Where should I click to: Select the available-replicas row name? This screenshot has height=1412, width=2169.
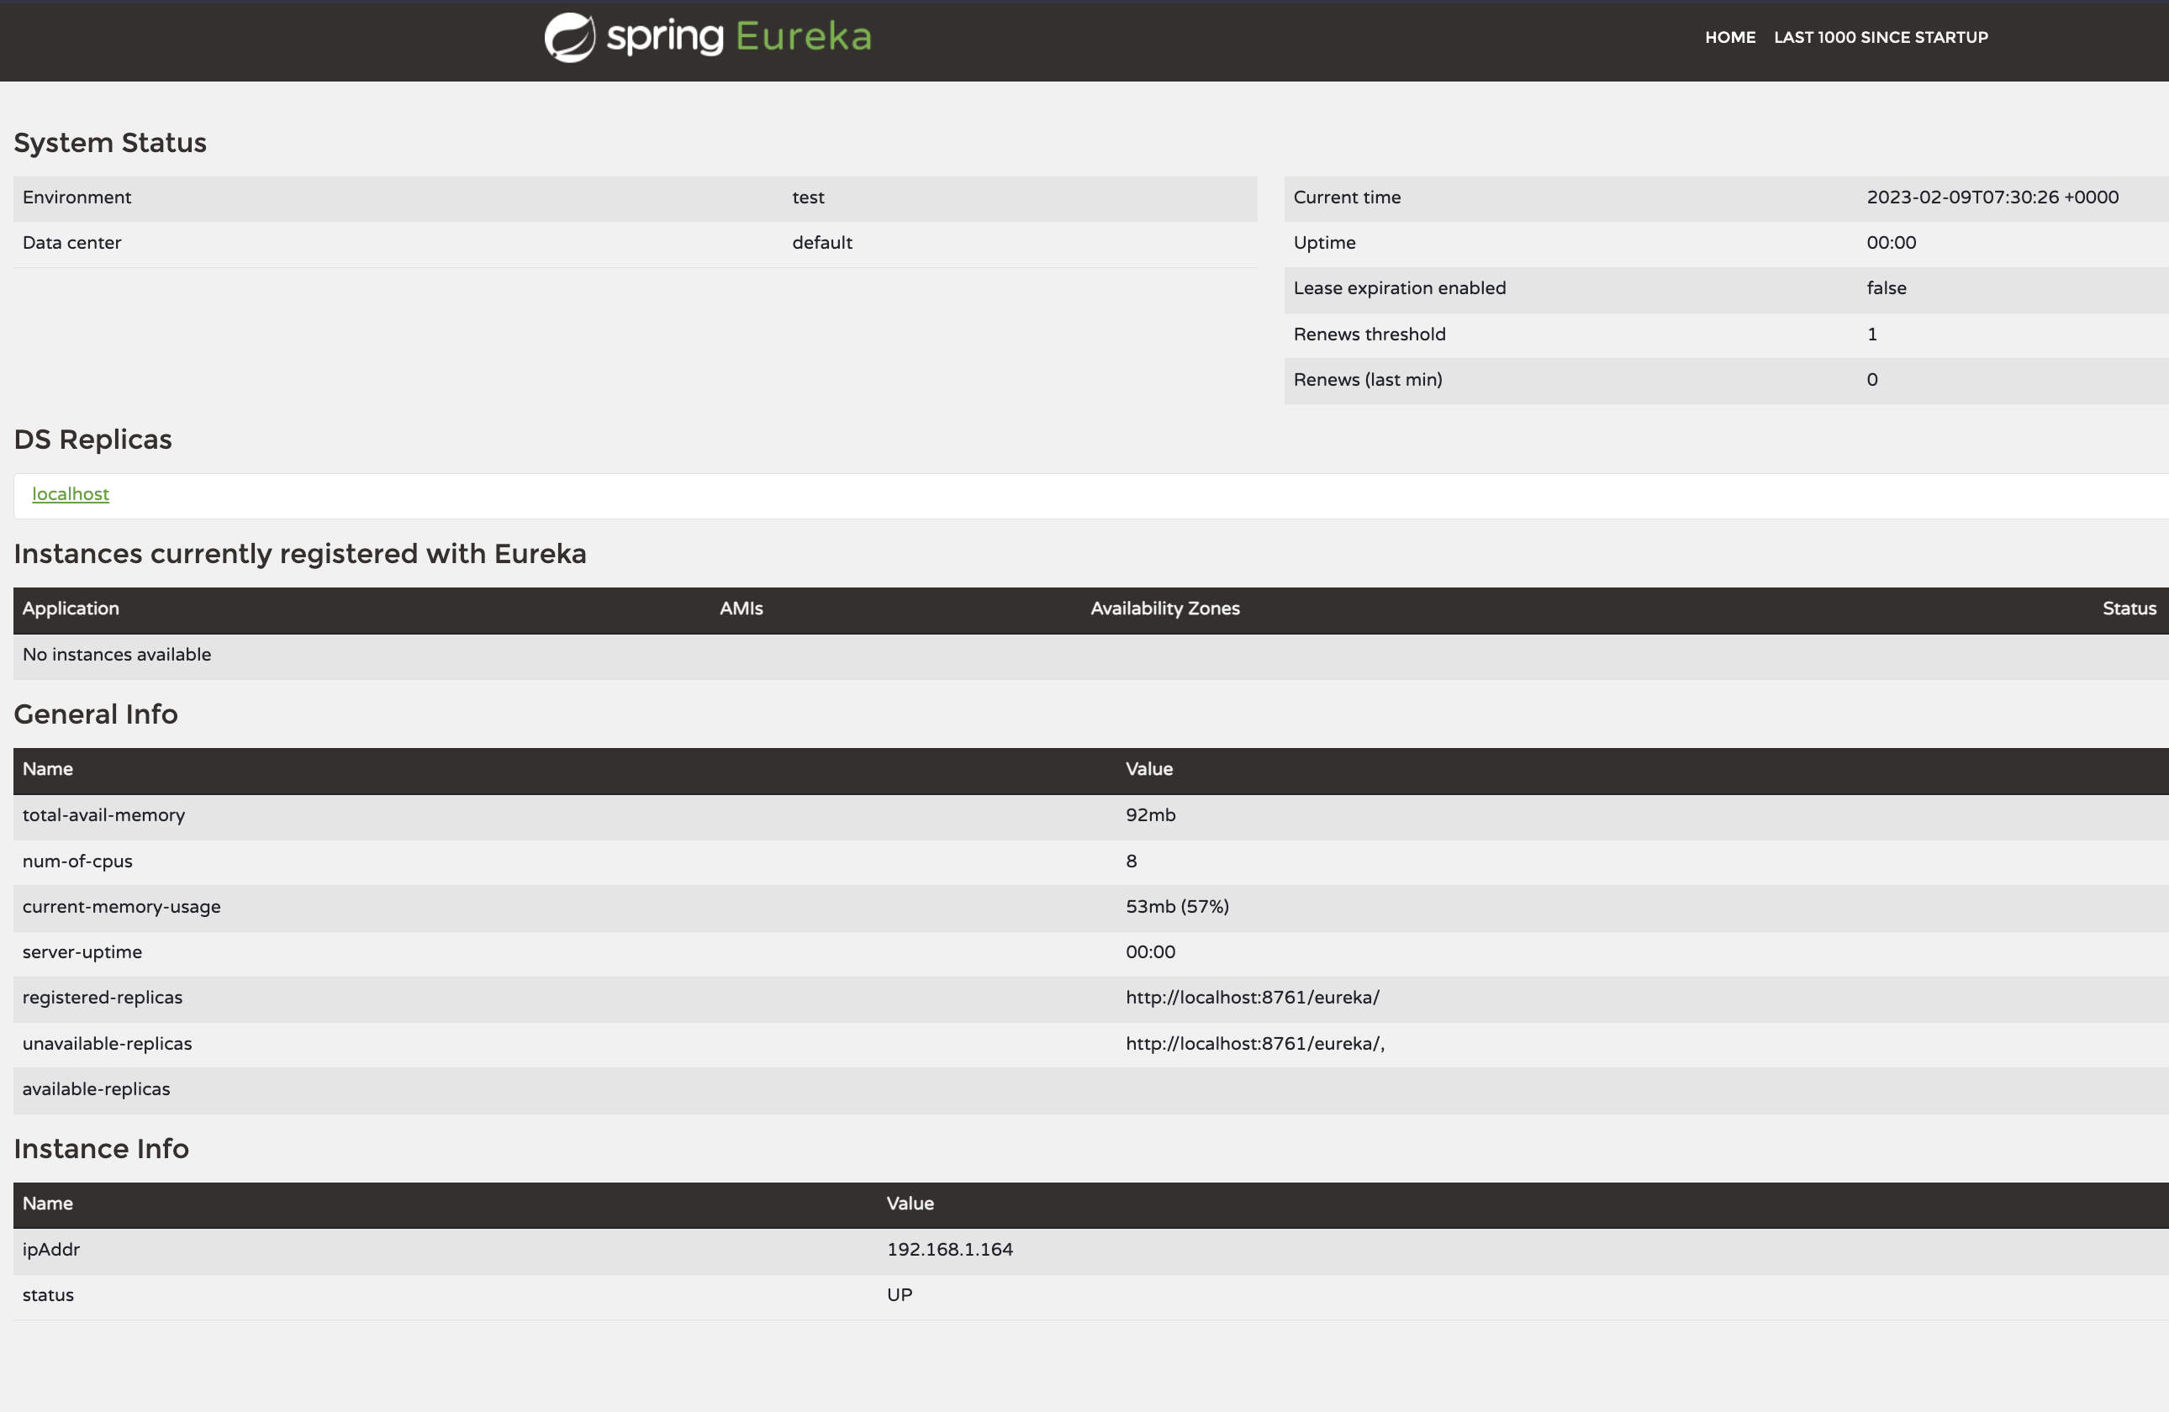pos(97,1089)
